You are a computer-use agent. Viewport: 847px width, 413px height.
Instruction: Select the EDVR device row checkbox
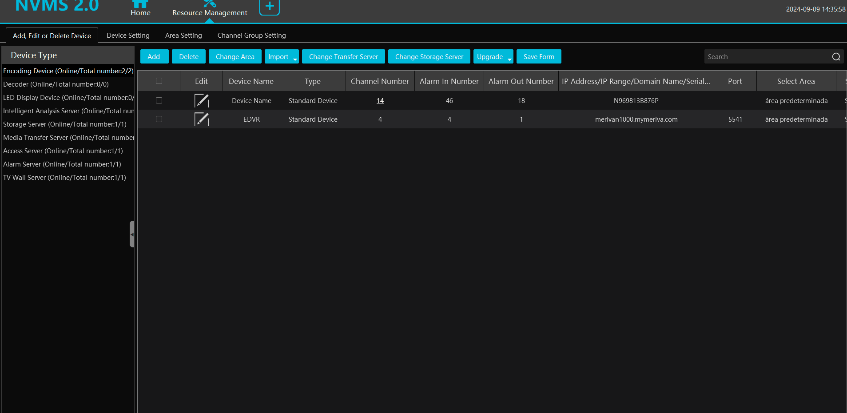point(159,119)
